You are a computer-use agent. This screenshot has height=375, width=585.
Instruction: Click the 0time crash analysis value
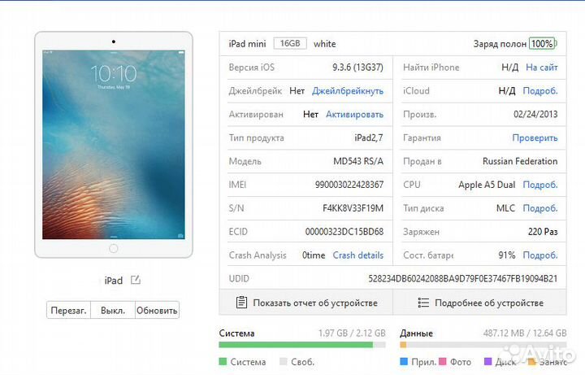click(314, 255)
